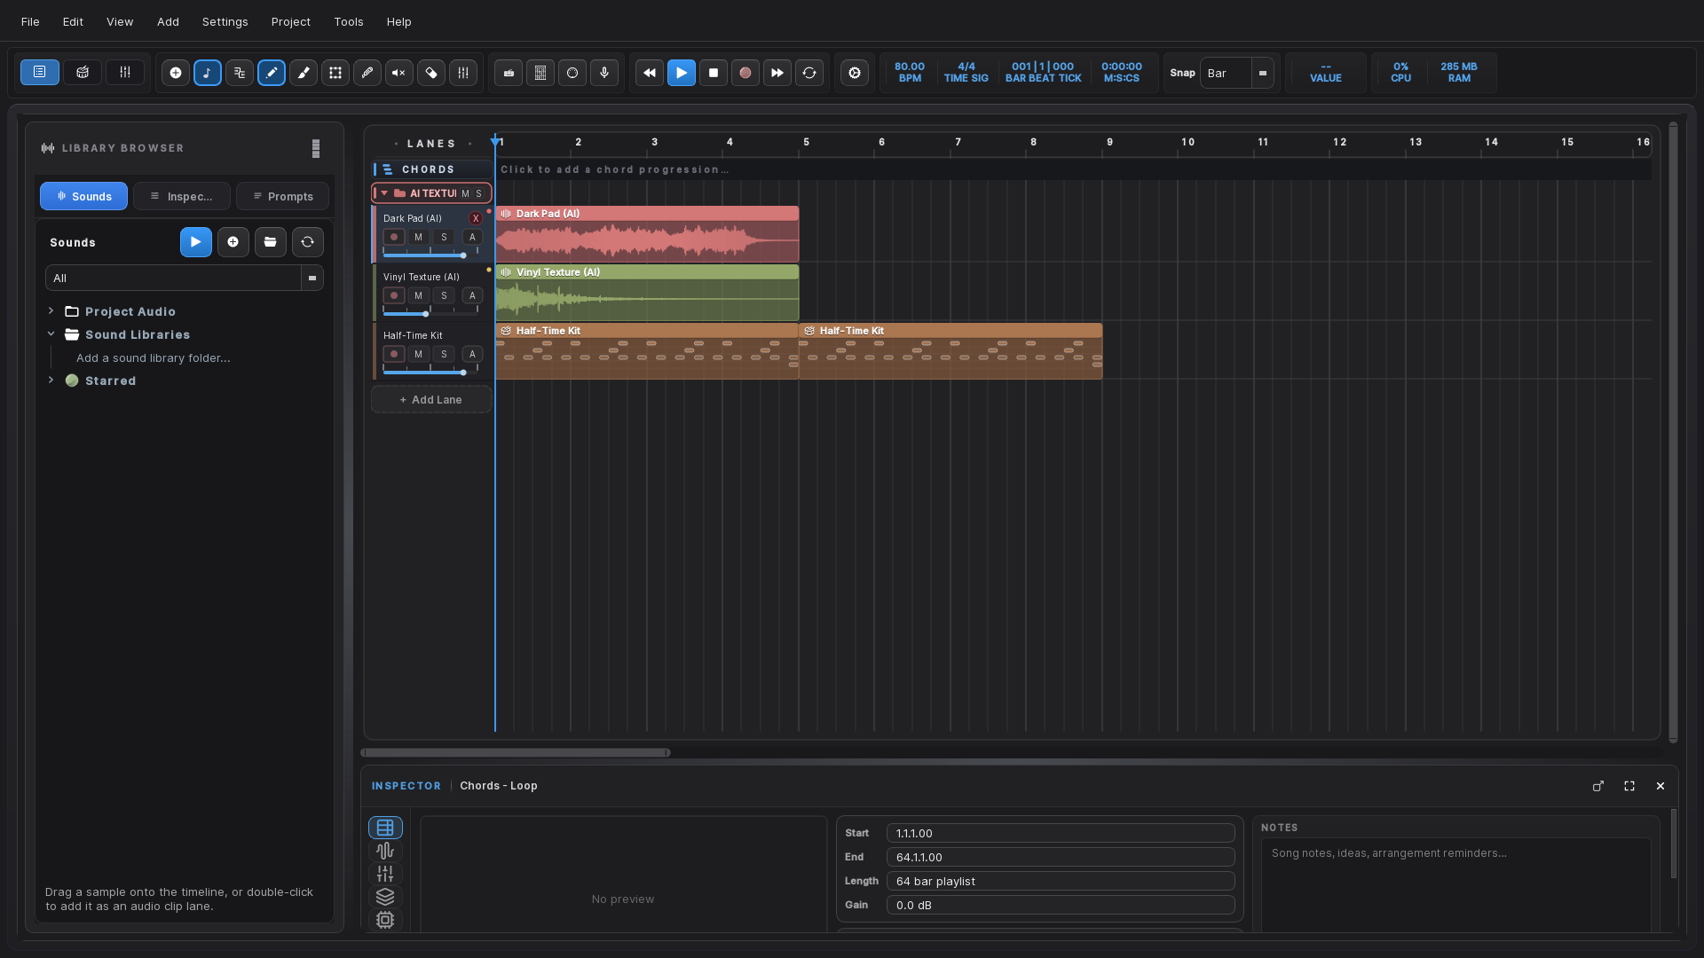Viewport: 1704px width, 958px height.
Task: Expand the Project Audio folder
Action: (x=51, y=311)
